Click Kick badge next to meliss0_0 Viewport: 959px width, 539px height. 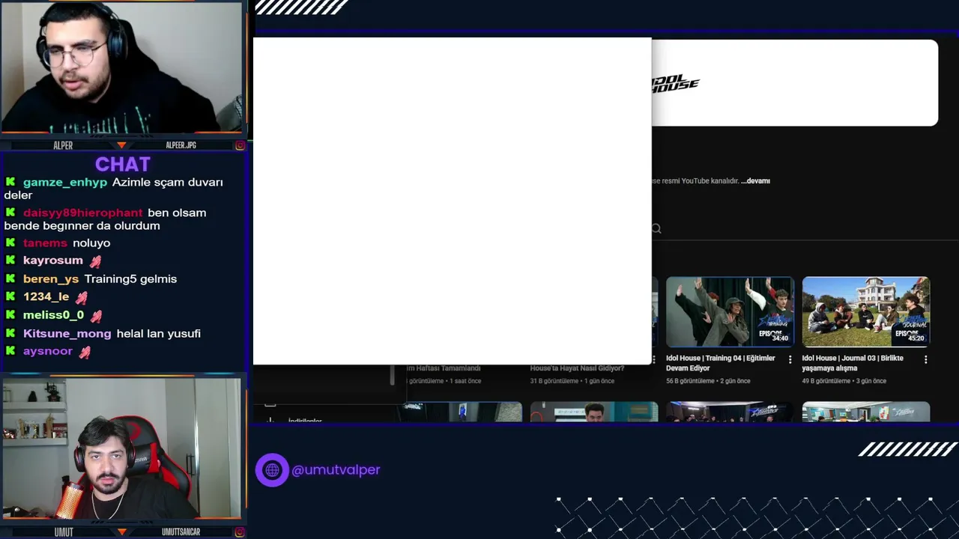[x=10, y=315]
